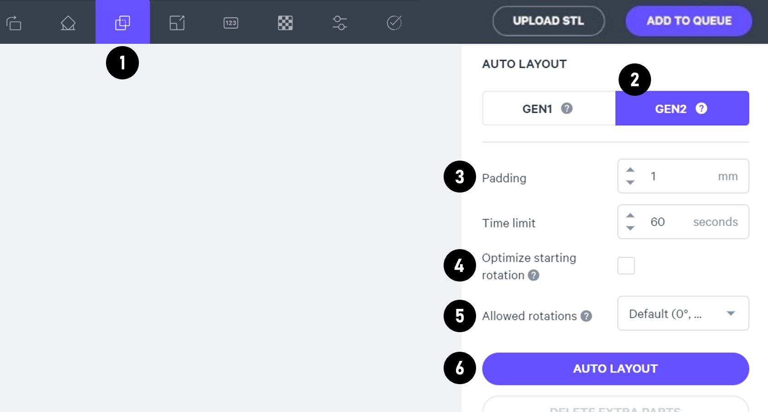768x412 pixels.
Task: Open the scale tool icon
Action: pos(177,22)
